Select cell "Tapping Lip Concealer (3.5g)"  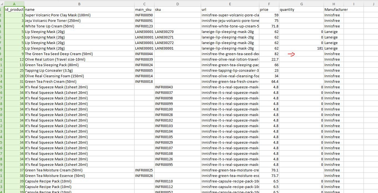point(79,70)
